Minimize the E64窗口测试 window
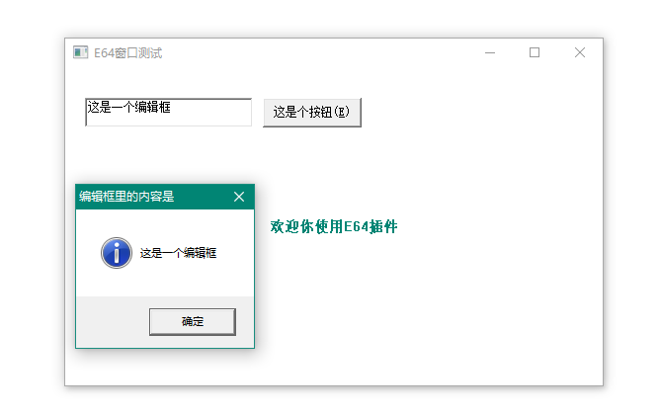Screen dimensions: 660x416 pyautogui.click(x=490, y=52)
